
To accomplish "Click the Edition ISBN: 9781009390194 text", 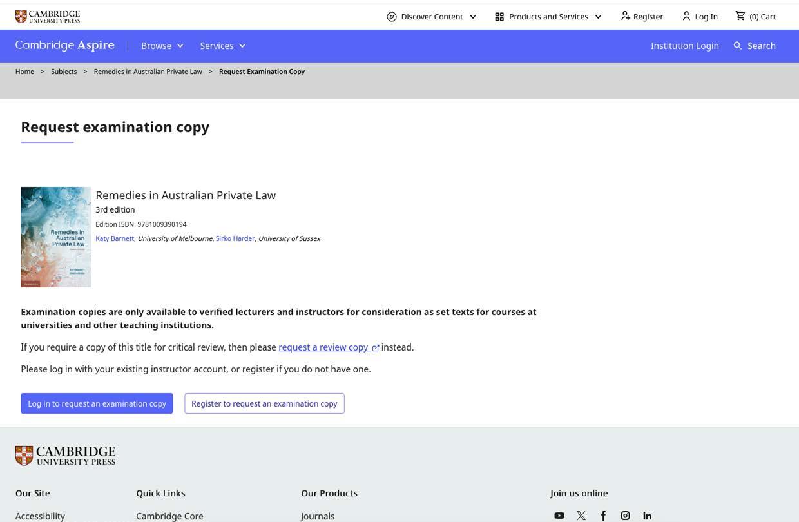I will (x=141, y=224).
